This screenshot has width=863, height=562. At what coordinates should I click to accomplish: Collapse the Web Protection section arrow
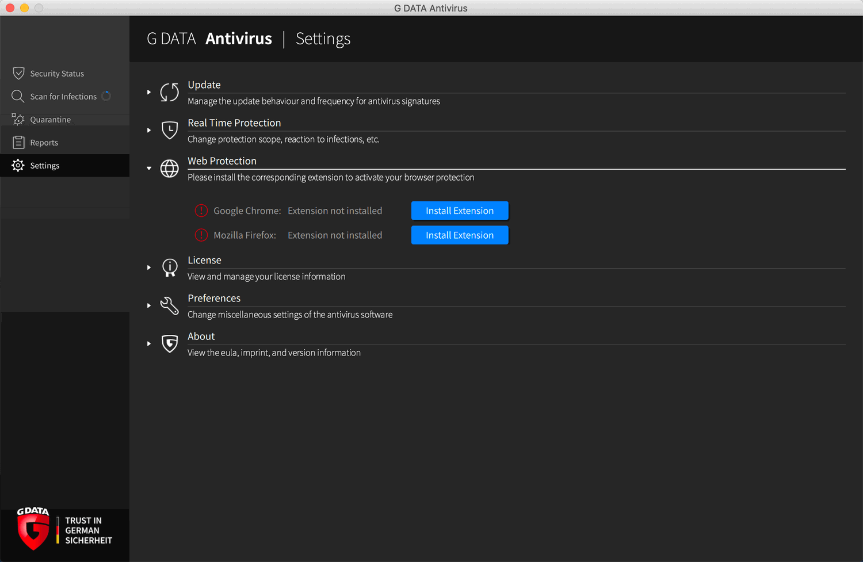coord(149,169)
